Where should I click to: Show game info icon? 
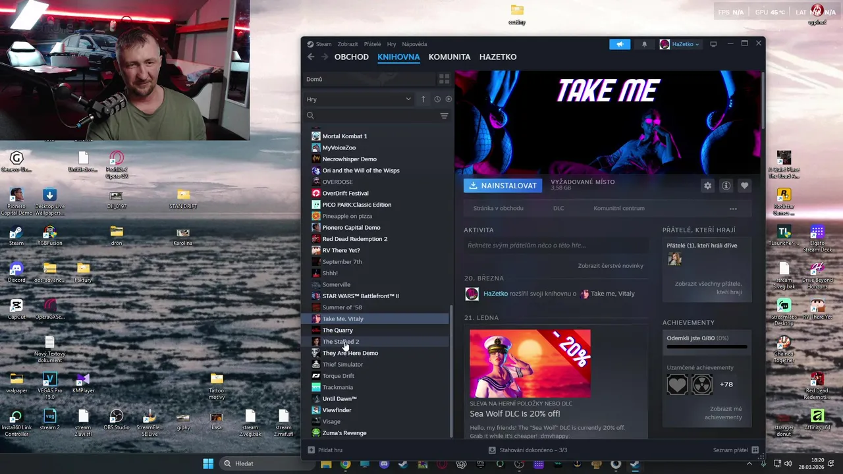726,186
